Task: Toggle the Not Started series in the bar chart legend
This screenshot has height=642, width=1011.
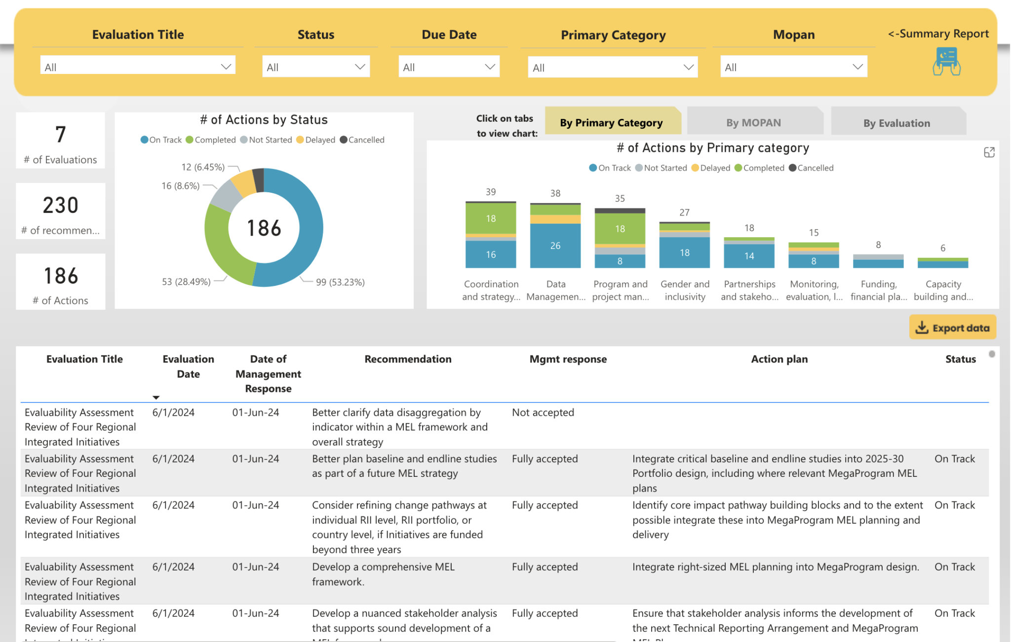Action: tap(639, 168)
